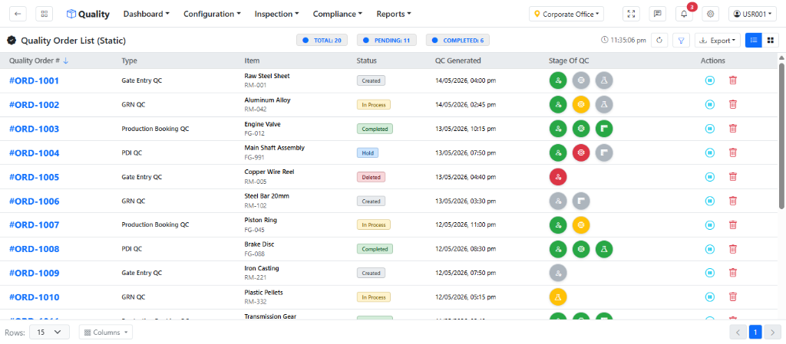Delete order ORD-1004
The image size is (786, 344).
(x=732, y=152)
